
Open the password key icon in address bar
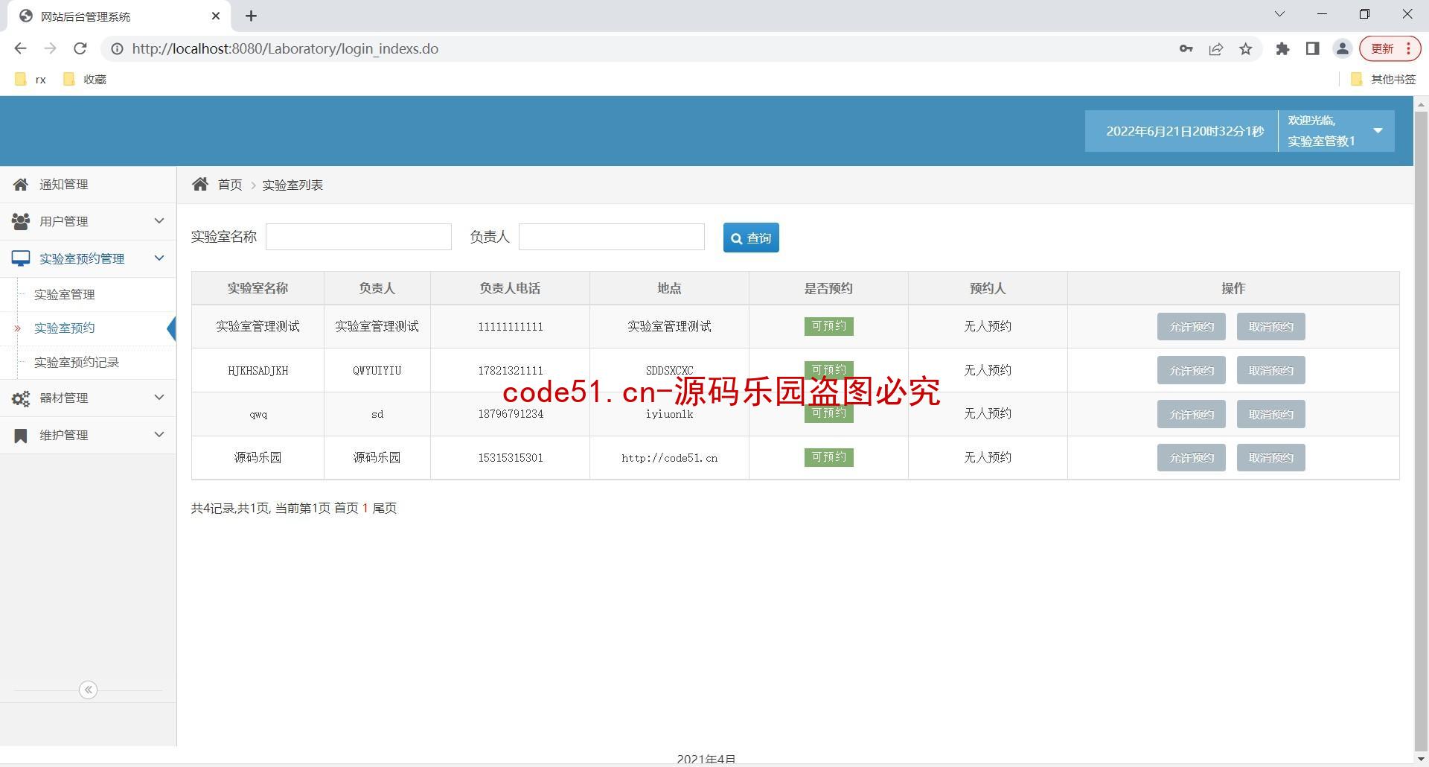[x=1186, y=49]
